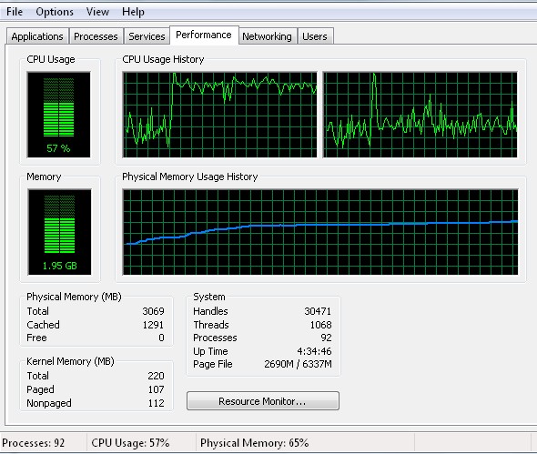
Task: Click the Physical Memory Usage History graph
Action: [320, 232]
